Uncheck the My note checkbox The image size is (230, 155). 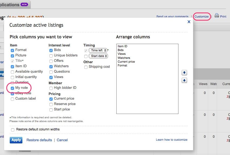click(12, 88)
